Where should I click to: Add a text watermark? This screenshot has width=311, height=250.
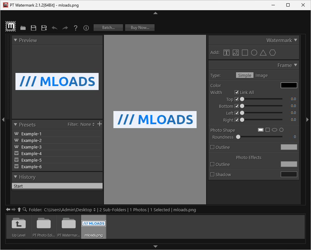tap(227, 53)
